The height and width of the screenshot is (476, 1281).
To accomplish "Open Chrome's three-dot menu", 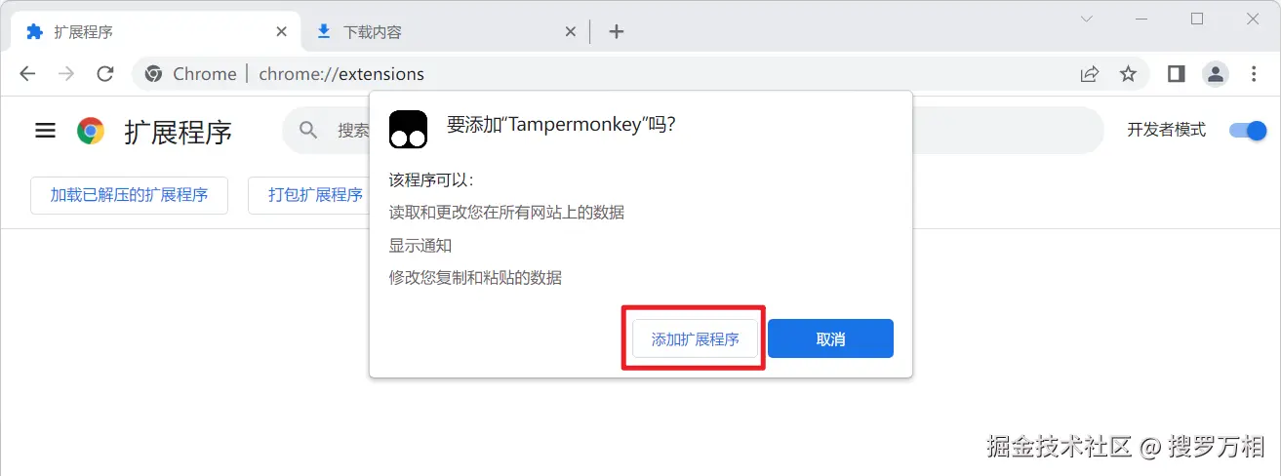I will [1254, 74].
